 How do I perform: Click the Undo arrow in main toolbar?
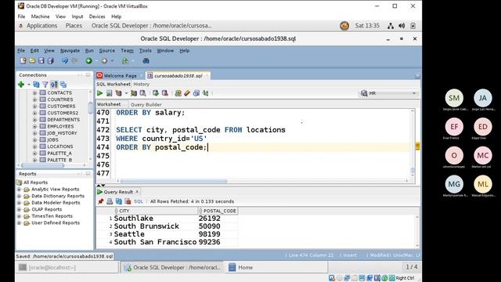pos(65,61)
